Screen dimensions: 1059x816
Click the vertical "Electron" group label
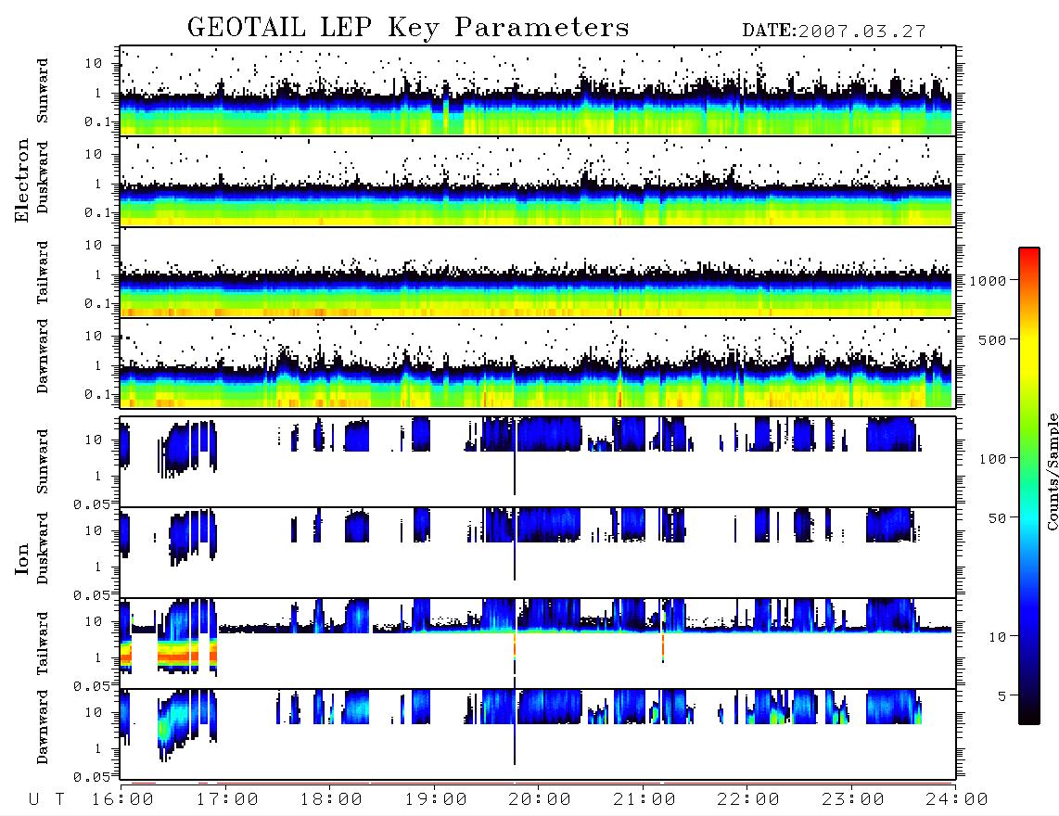coord(22,180)
